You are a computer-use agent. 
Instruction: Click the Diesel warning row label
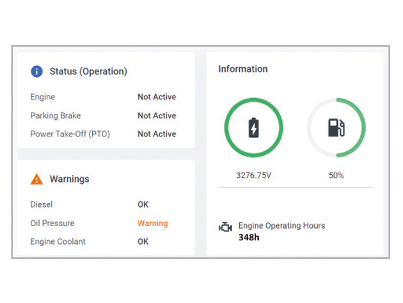pos(41,205)
